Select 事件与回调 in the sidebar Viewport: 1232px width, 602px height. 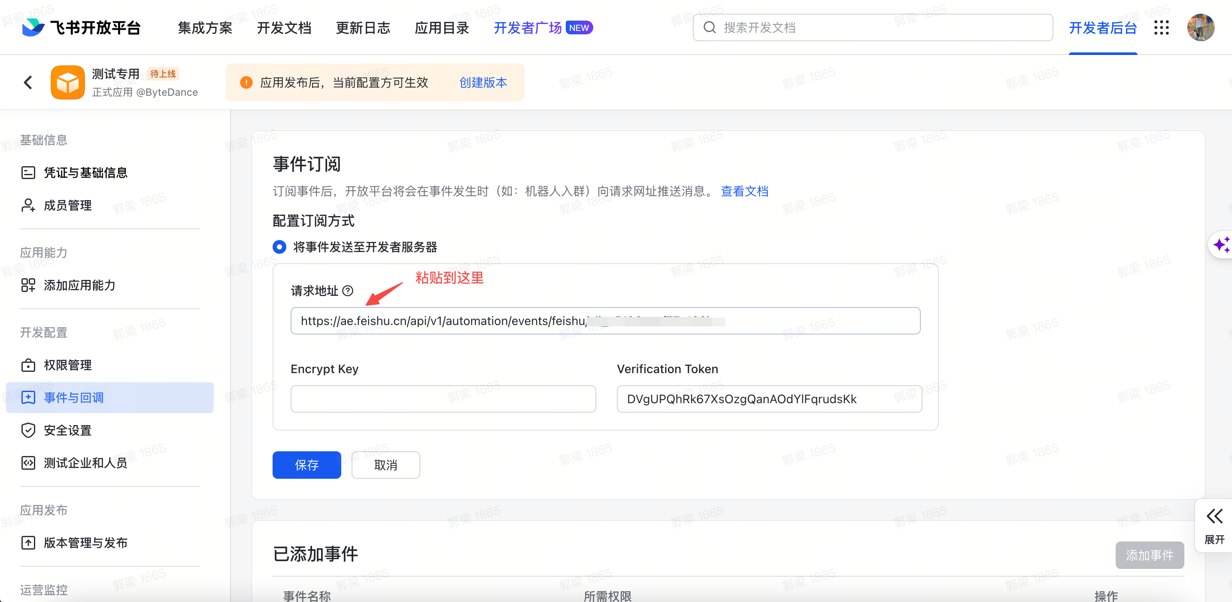109,398
